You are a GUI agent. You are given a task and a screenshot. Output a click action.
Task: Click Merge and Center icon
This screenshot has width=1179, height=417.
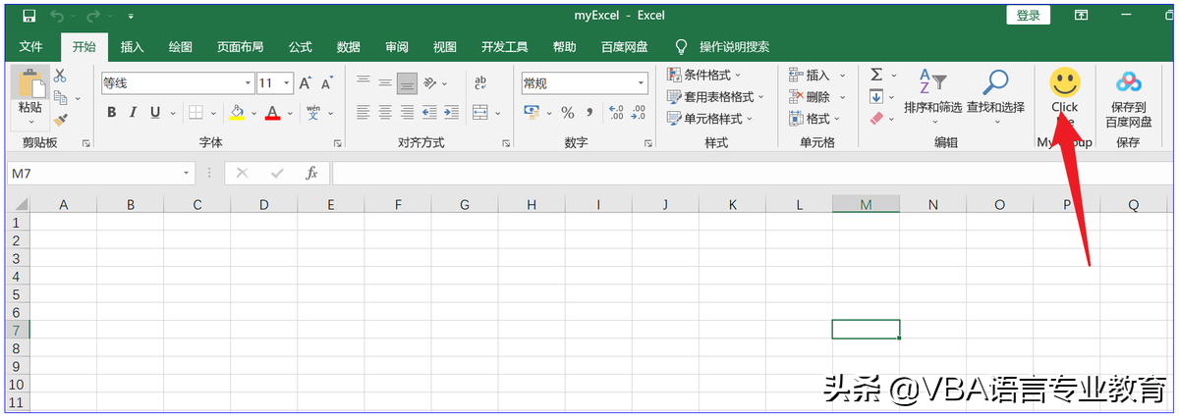tap(480, 112)
